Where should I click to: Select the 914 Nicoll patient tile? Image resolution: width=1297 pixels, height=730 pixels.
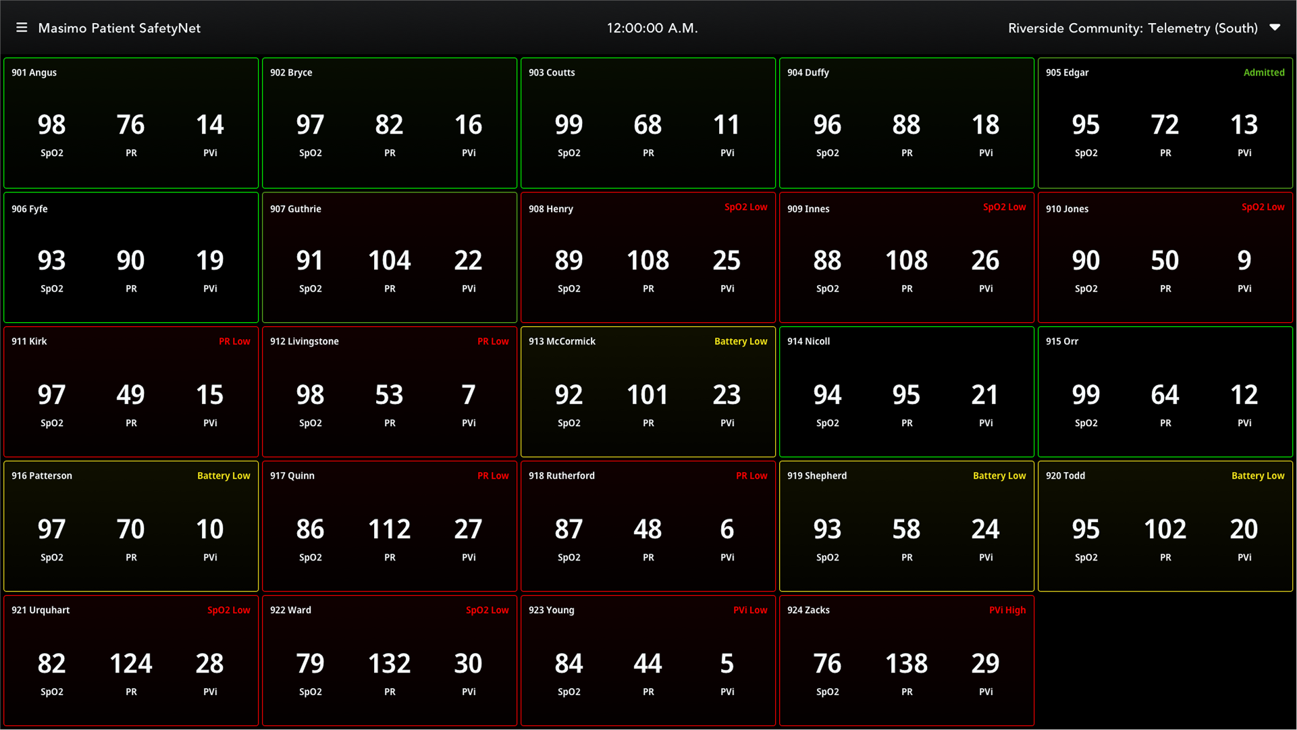click(906, 392)
